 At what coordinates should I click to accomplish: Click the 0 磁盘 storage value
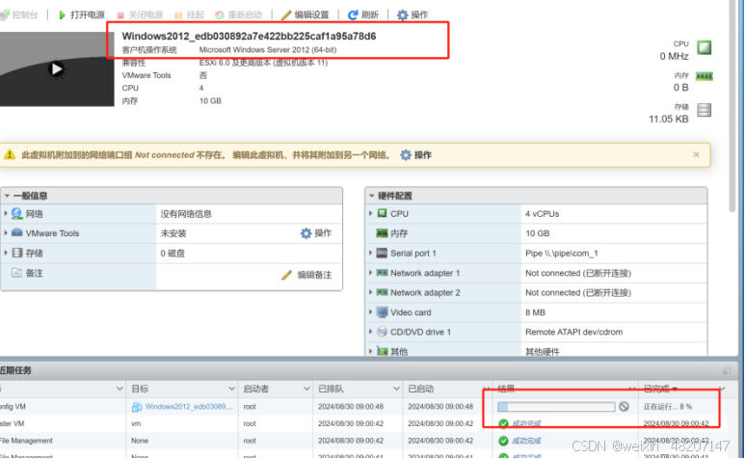coord(173,254)
